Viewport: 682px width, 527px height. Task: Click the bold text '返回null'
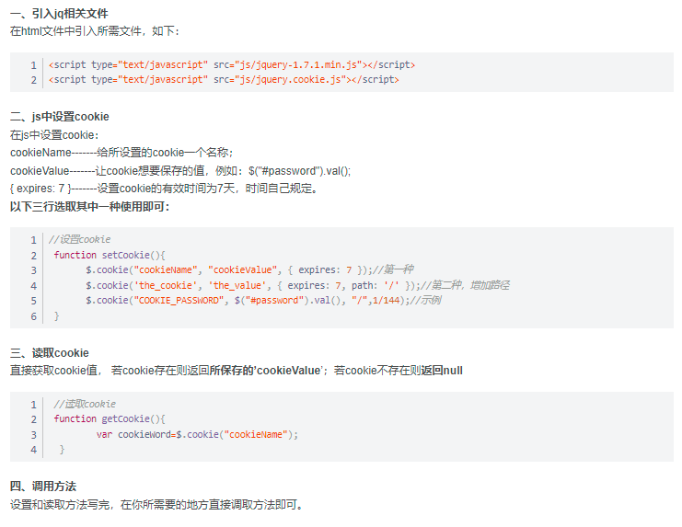coord(442,371)
